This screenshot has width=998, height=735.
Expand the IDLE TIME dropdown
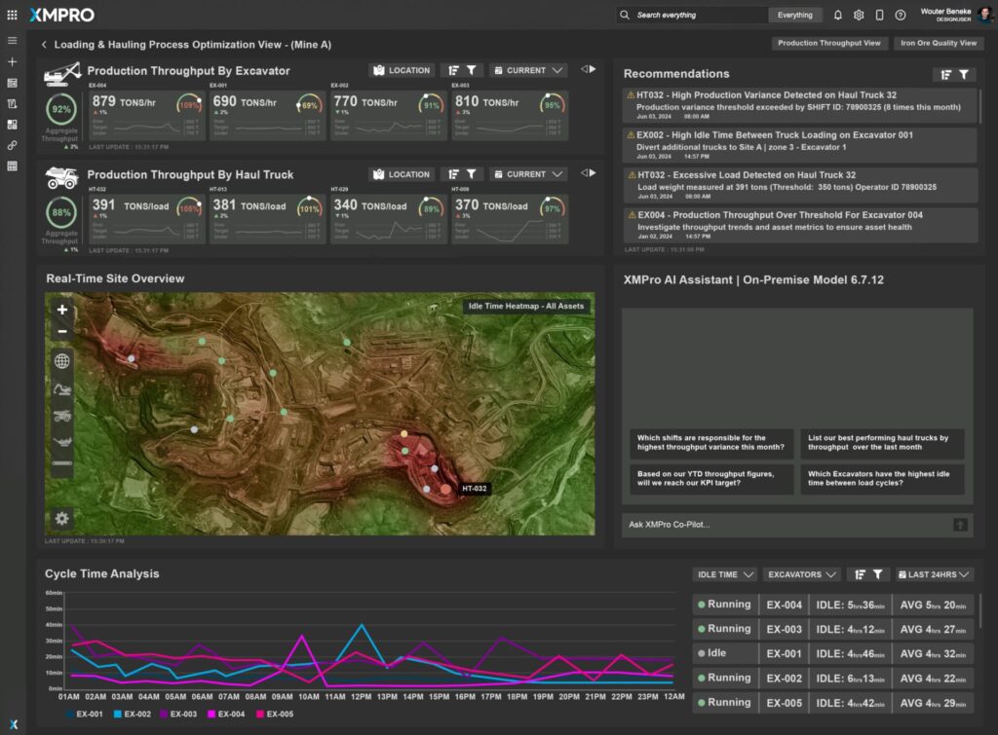724,574
